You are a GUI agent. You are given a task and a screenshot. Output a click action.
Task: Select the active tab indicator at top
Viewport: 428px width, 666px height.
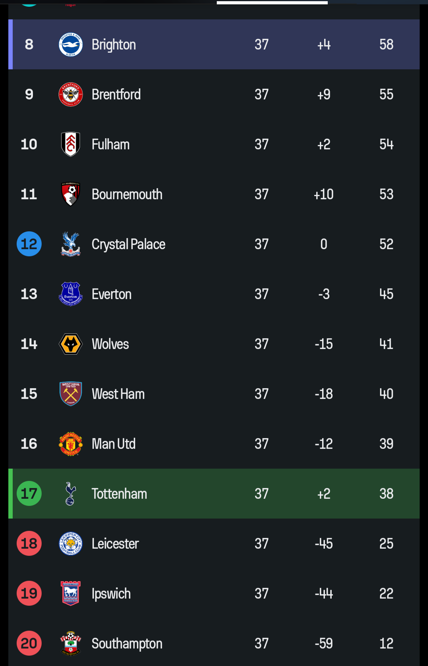click(x=272, y=2)
